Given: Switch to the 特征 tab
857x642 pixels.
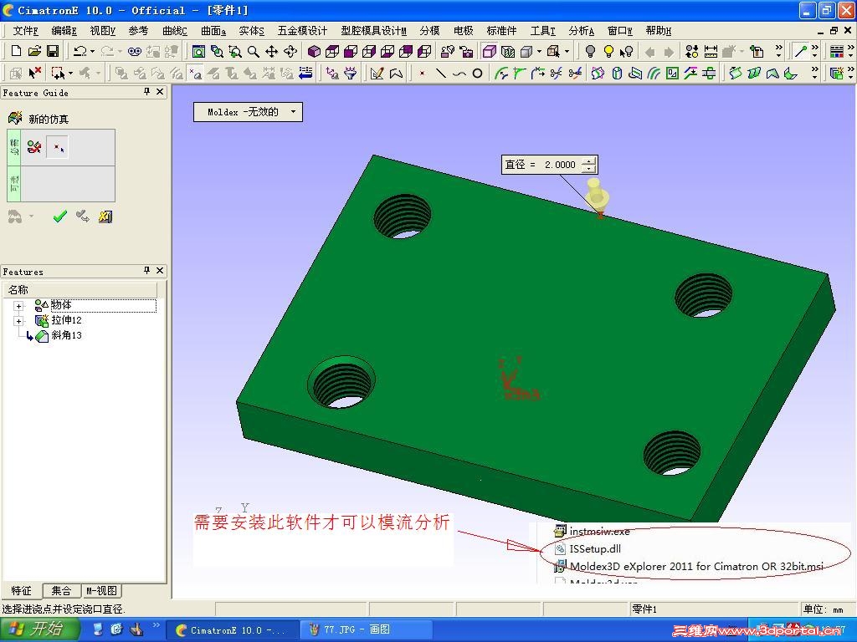Looking at the screenshot, I should [x=21, y=591].
